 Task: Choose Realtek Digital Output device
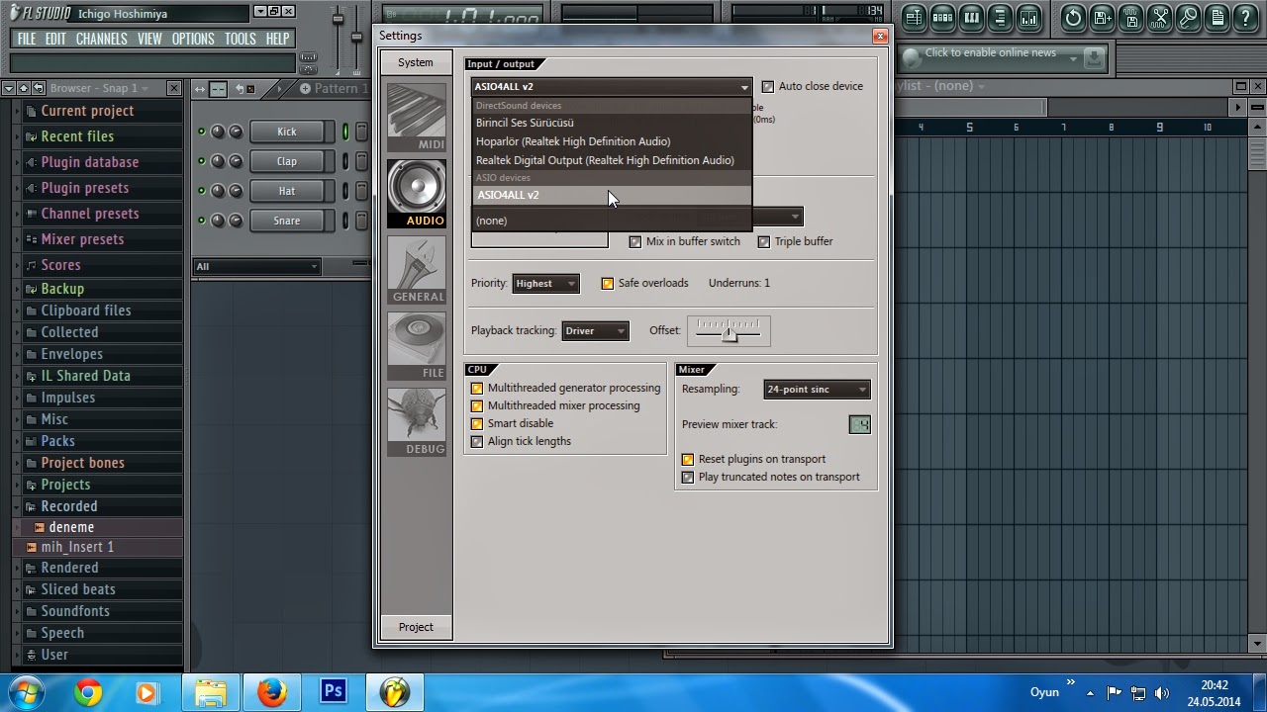[612, 160]
